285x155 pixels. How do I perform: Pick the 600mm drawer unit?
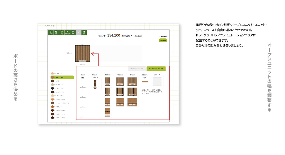click(x=120, y=102)
